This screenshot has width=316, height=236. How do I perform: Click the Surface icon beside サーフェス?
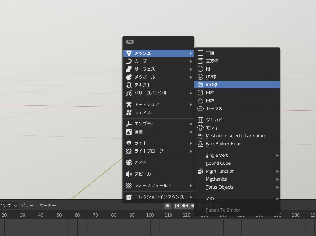pyautogui.click(x=129, y=69)
